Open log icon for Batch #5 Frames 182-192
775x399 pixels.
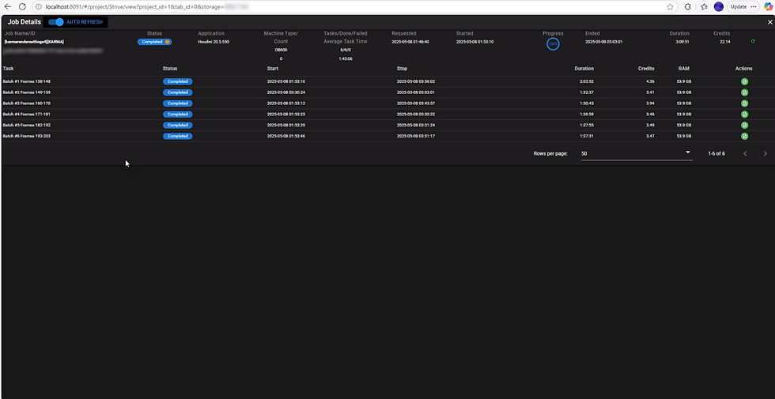[744, 125]
